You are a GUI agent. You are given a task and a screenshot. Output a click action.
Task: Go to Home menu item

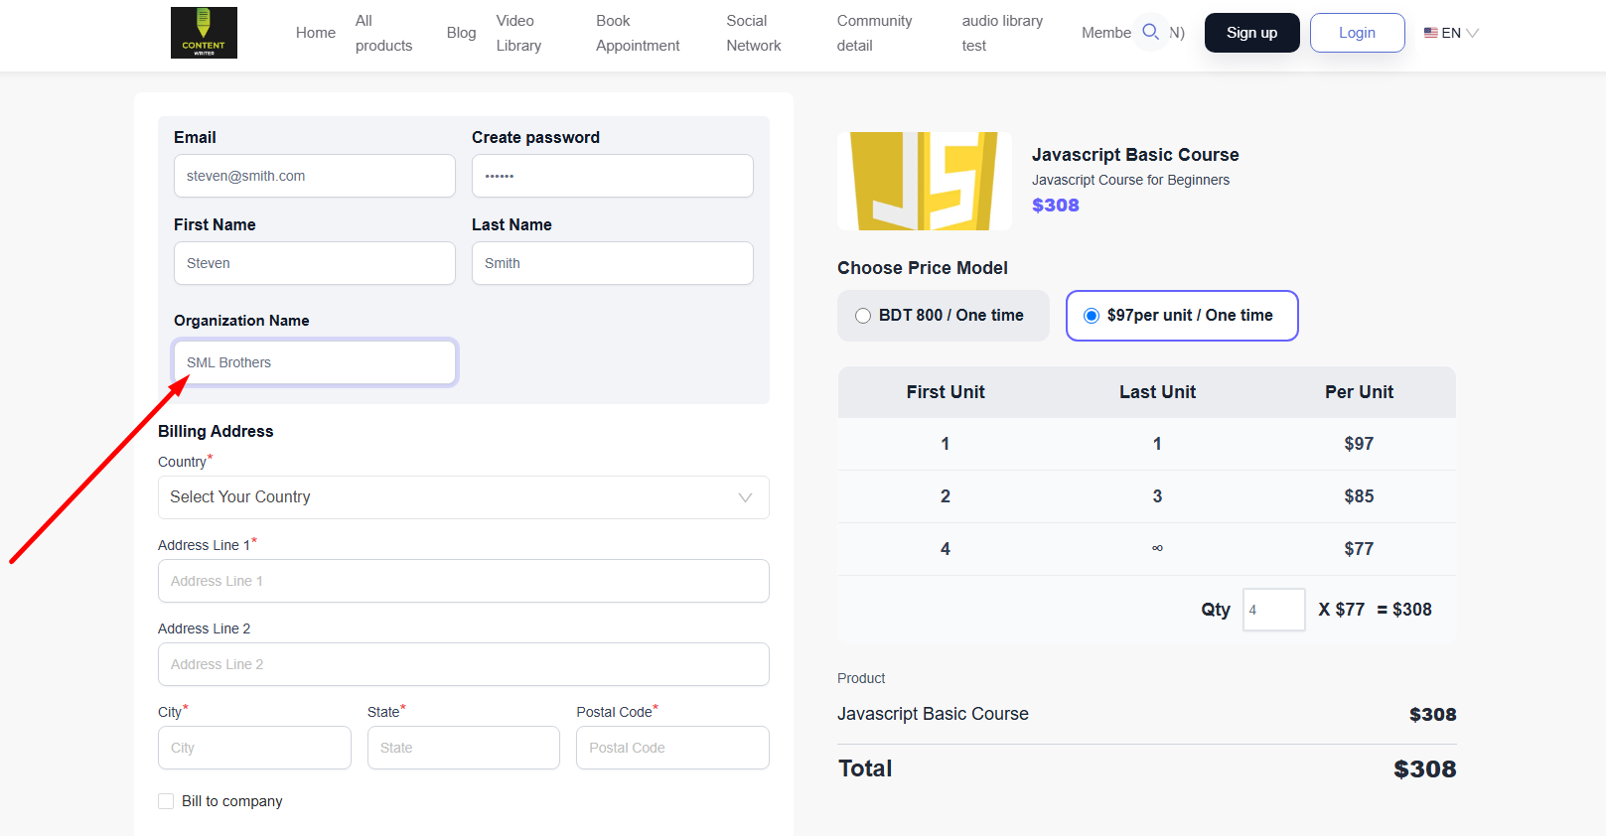pyautogui.click(x=316, y=33)
